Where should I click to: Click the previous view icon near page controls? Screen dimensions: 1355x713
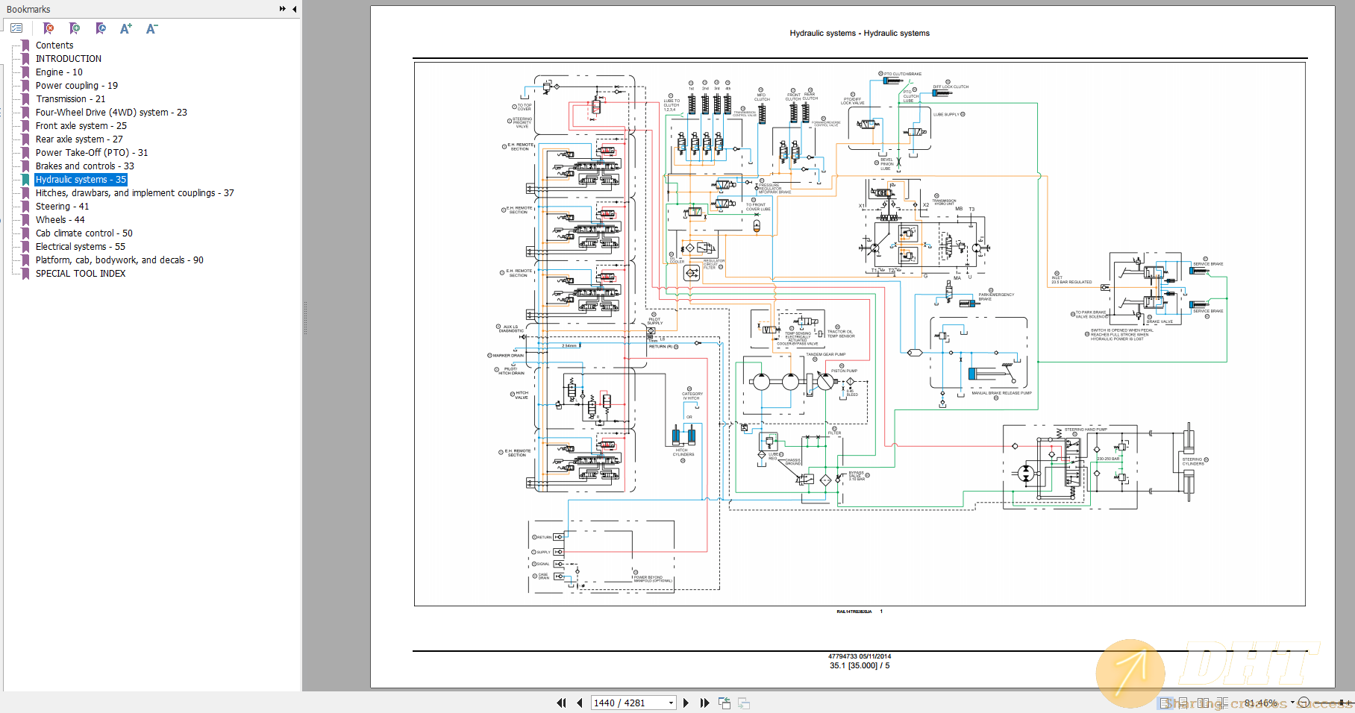point(724,702)
